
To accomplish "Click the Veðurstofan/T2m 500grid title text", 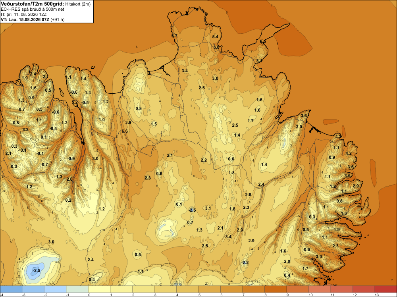I will point(32,4).
